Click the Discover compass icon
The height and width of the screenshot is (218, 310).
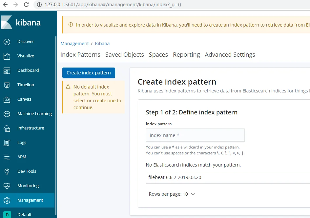coord(7,42)
